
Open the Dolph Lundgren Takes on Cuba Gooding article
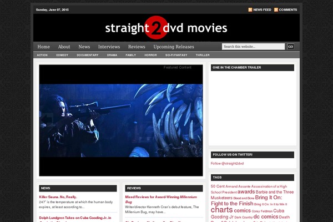pos(75,218)
